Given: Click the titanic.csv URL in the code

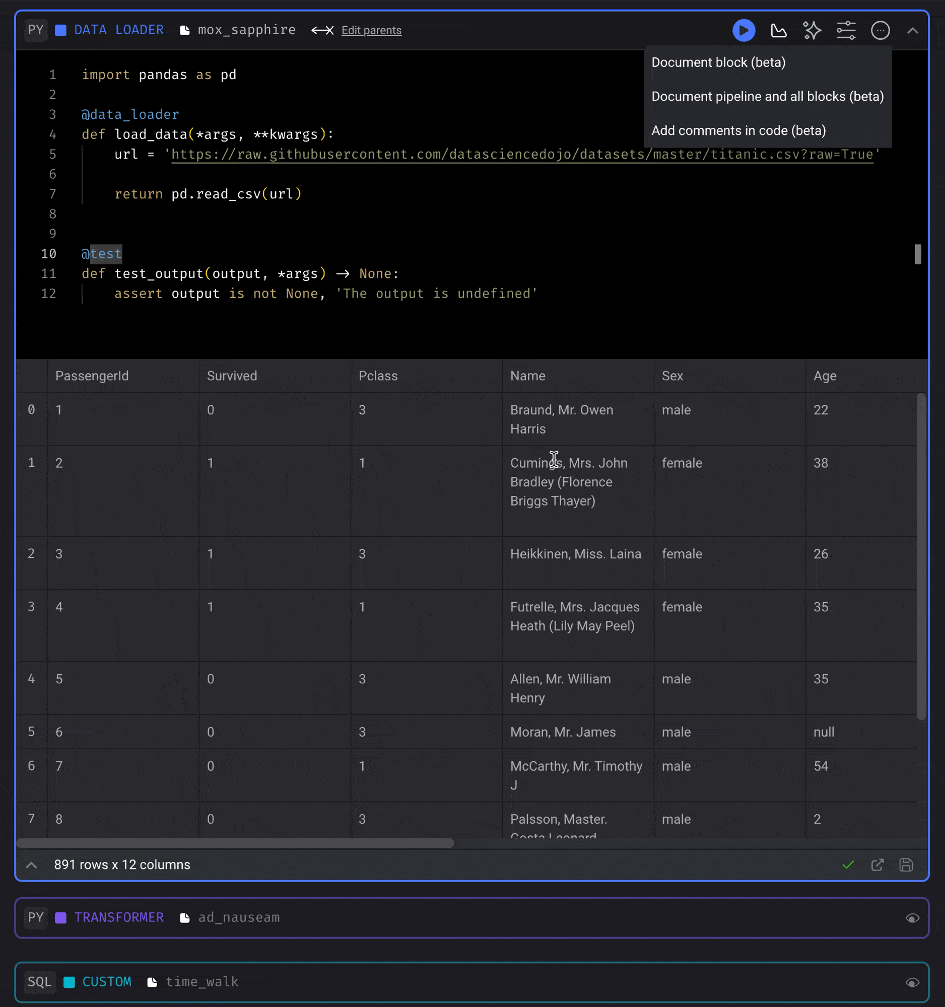Looking at the screenshot, I should 522,154.
